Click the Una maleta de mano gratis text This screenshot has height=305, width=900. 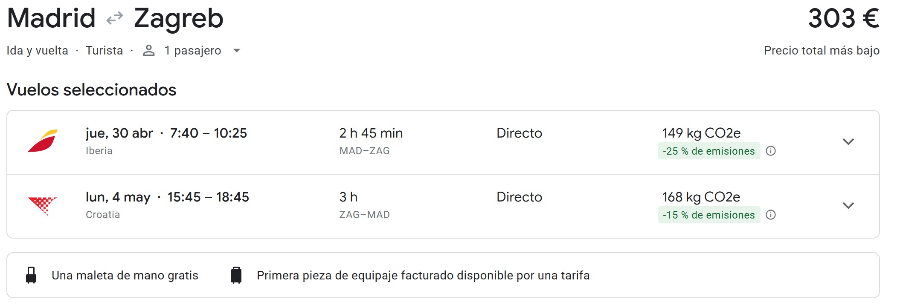125,276
